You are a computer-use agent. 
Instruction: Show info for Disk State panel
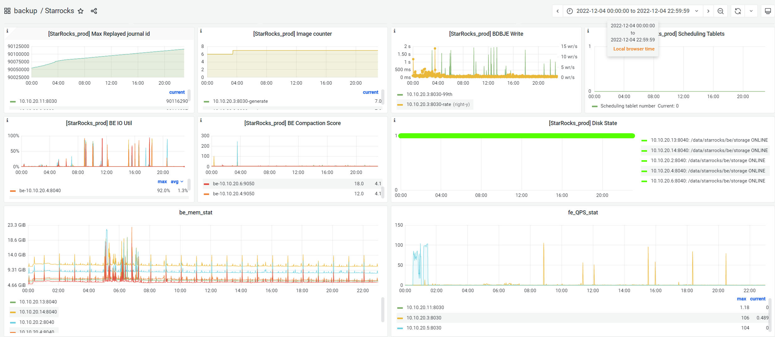394,120
